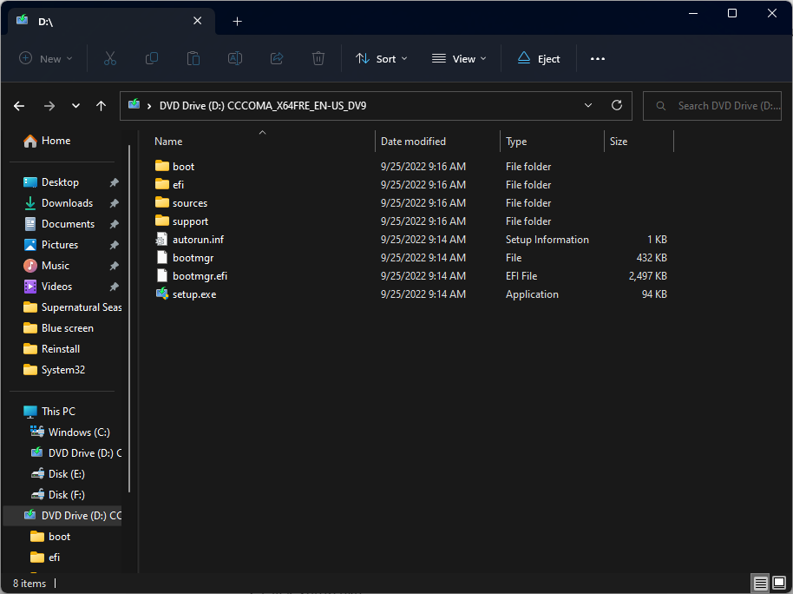The height and width of the screenshot is (594, 793).
Task: Click the bootmgr.efi file icon
Action: tap(162, 275)
